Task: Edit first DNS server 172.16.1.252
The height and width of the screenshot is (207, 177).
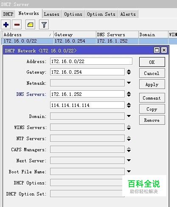Action: coord(87,94)
